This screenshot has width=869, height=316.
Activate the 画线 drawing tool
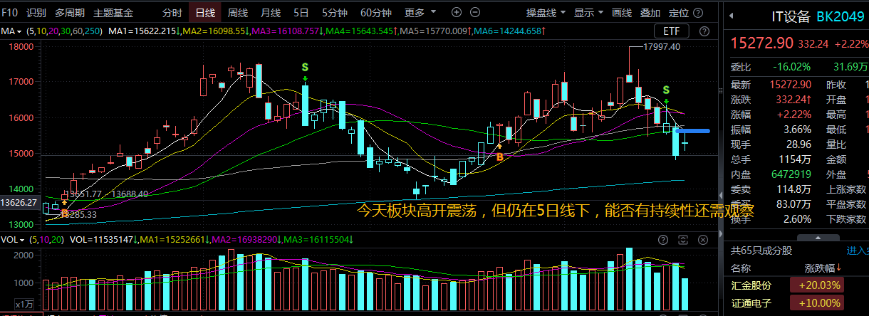click(x=622, y=12)
